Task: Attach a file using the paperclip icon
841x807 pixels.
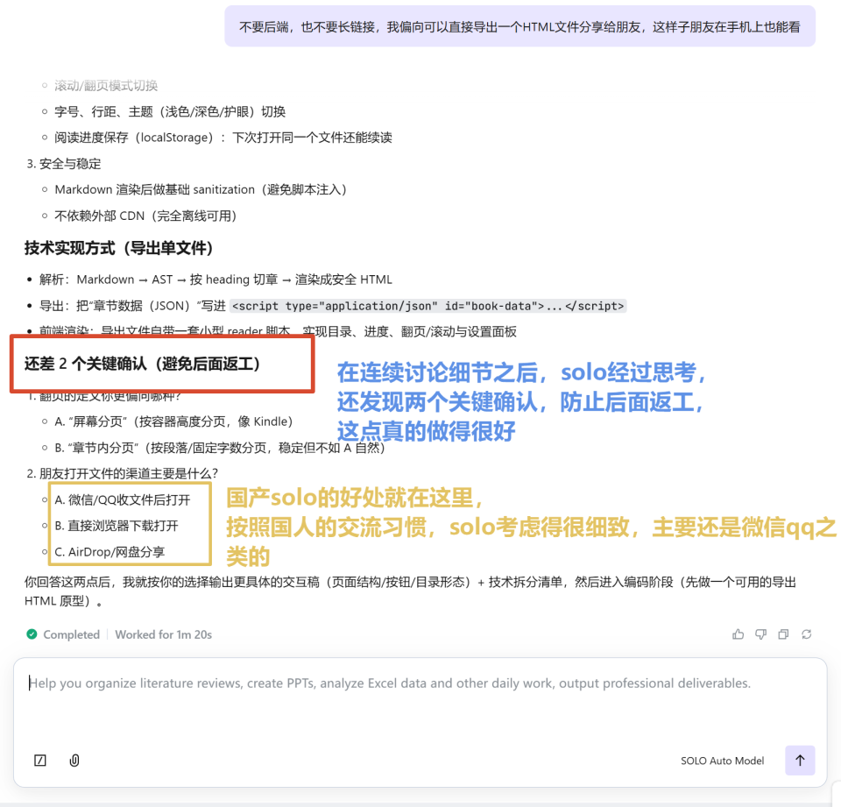Action: (x=74, y=760)
